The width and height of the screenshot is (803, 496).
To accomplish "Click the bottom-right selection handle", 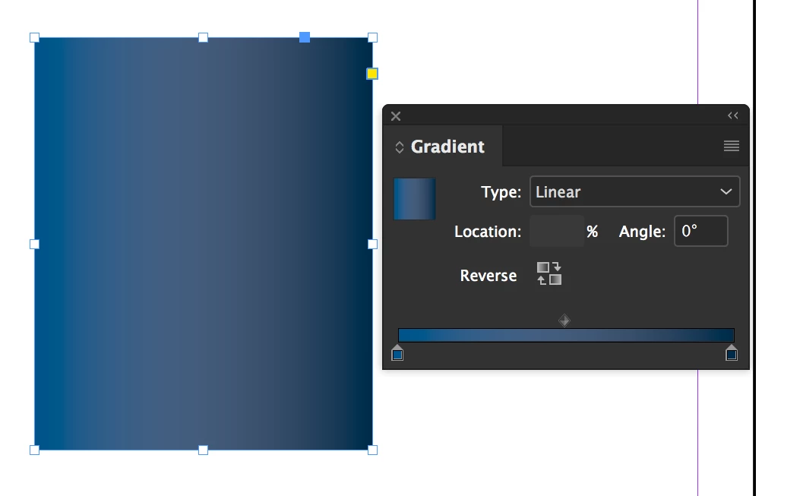I will [x=372, y=450].
